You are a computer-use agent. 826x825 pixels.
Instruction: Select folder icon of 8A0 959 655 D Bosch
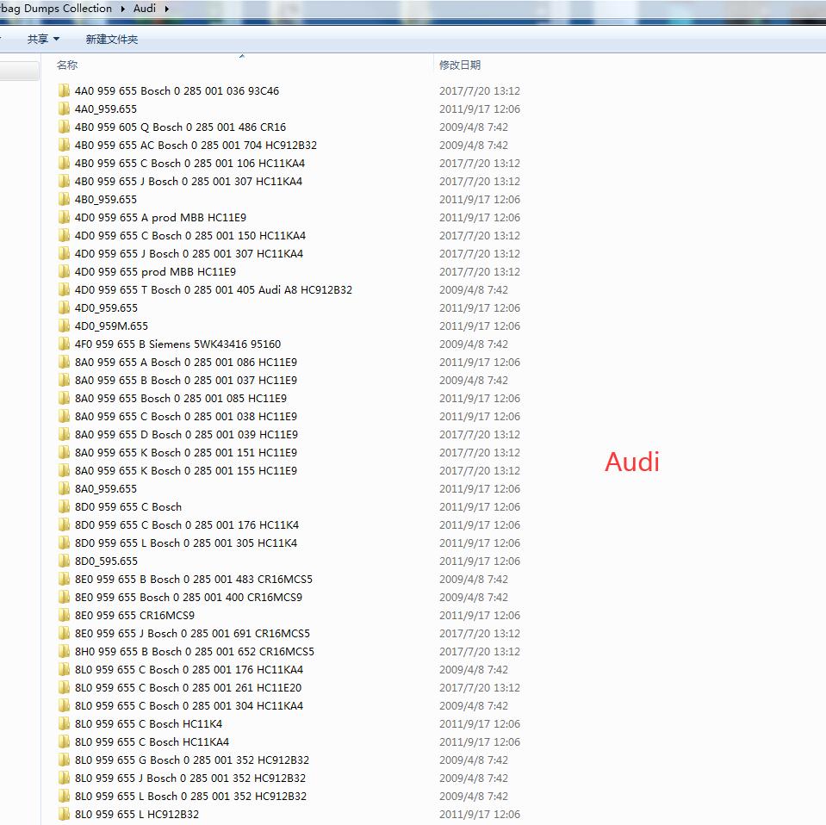65,434
